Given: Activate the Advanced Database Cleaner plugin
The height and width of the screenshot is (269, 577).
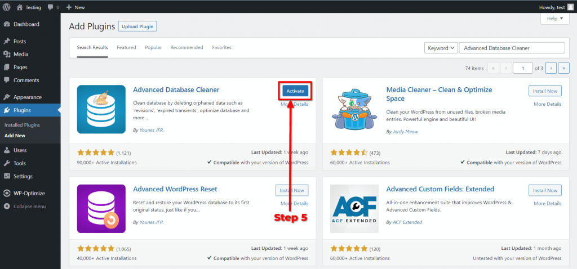Looking at the screenshot, I should point(295,91).
